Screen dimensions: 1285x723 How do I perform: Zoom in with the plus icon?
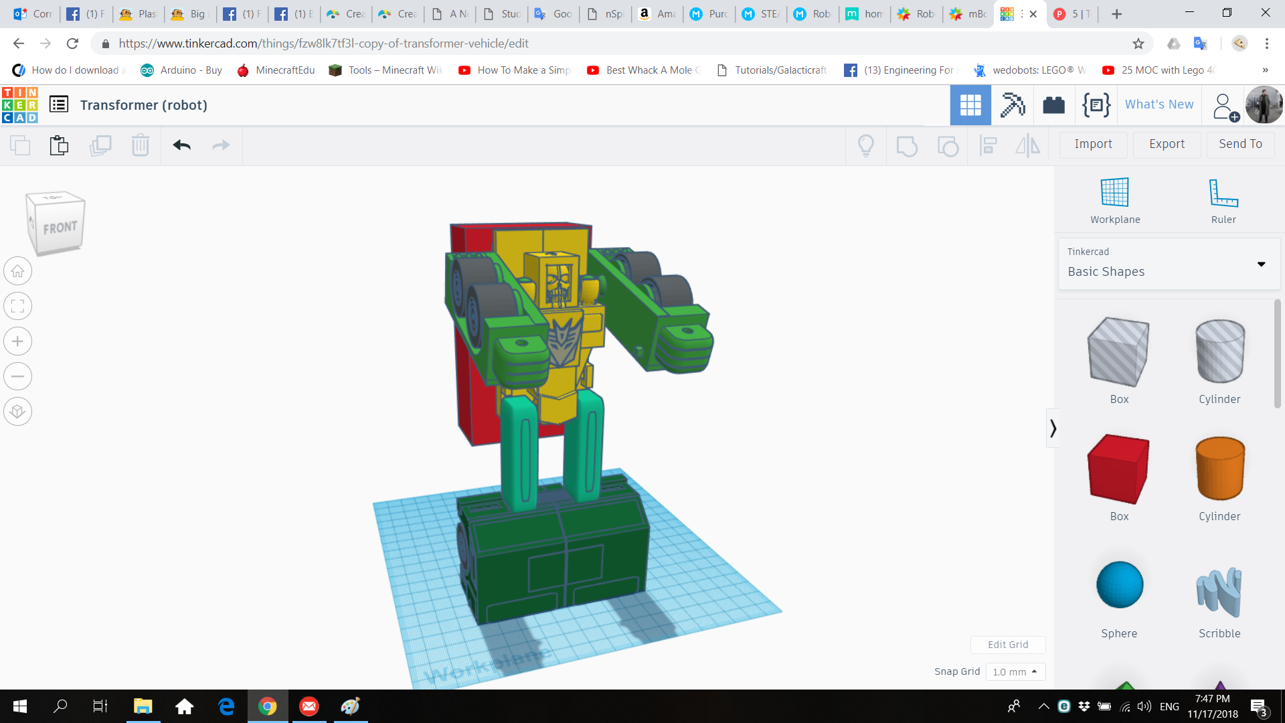tap(18, 341)
